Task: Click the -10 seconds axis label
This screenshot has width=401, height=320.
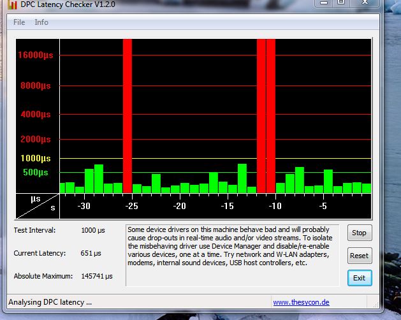Action: pyautogui.click(x=275, y=206)
